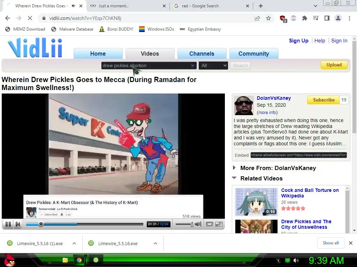Click the browser forward arrow
This screenshot has height=267, width=357.
pyautogui.click(x=19, y=18)
